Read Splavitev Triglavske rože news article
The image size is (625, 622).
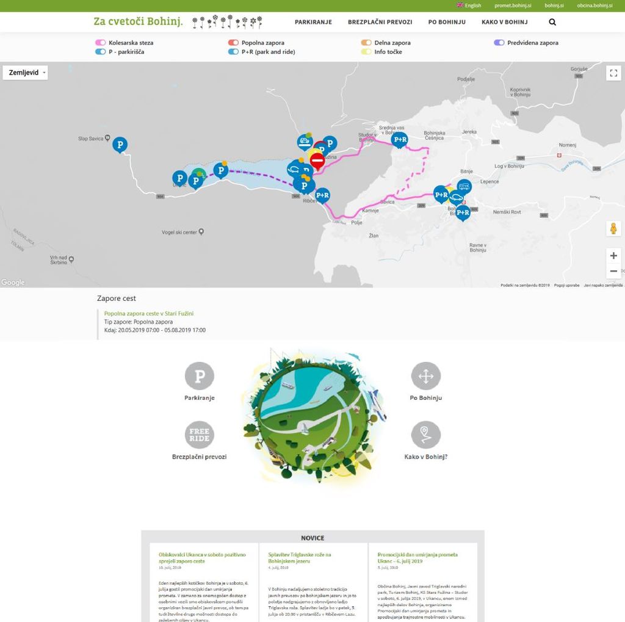tap(300, 558)
